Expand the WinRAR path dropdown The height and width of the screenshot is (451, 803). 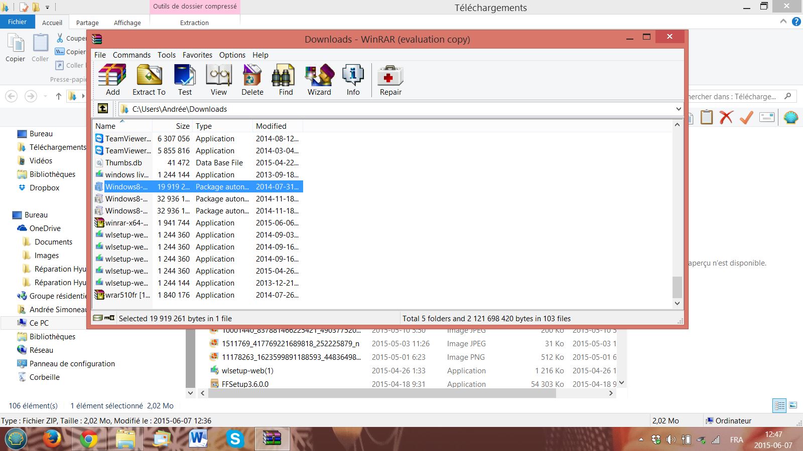[x=679, y=109]
